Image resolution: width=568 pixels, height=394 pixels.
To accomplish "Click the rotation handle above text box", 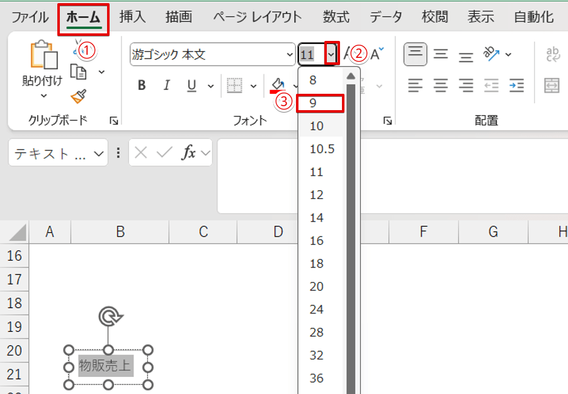I will pyautogui.click(x=108, y=317).
